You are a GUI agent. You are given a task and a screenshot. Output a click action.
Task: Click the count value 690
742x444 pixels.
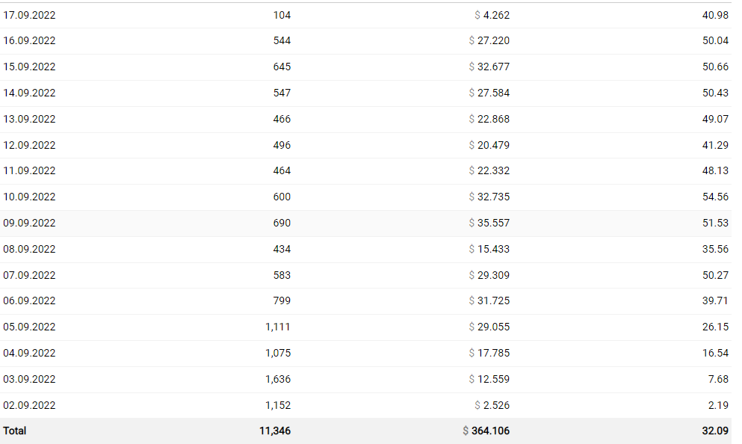click(282, 223)
